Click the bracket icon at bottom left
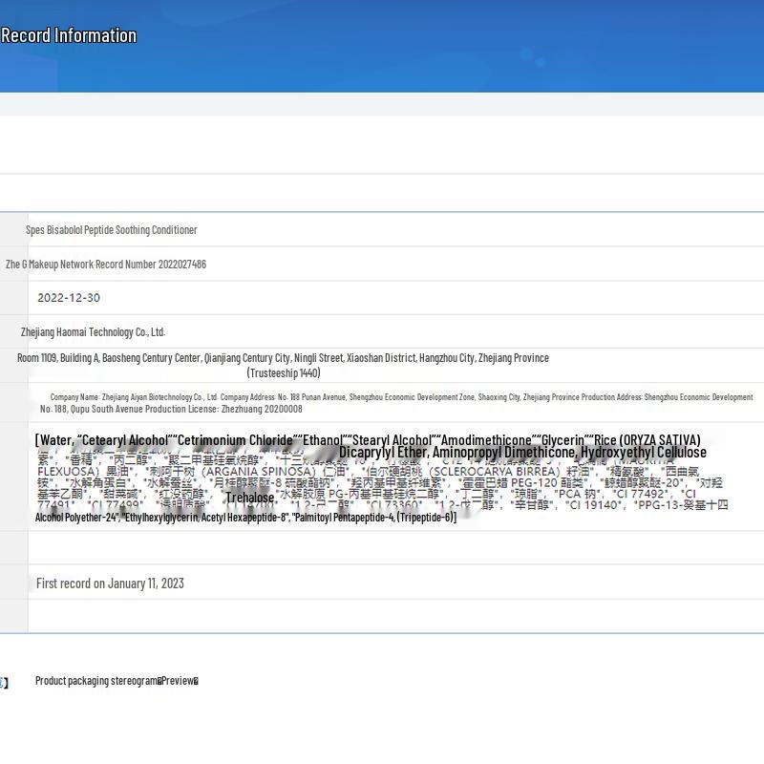764x764 pixels. click(x=4, y=682)
